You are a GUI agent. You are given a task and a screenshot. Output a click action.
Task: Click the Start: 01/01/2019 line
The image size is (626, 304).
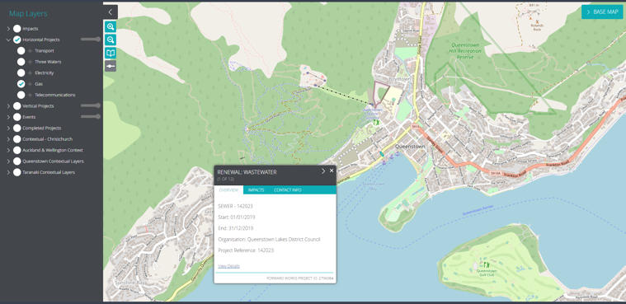[237, 217]
